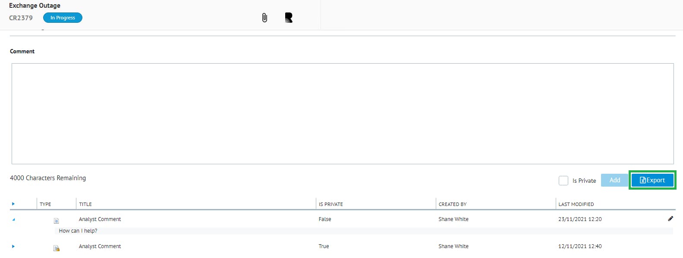This screenshot has height=258, width=683.
Task: Click the In Progress status badge
Action: coord(63,18)
